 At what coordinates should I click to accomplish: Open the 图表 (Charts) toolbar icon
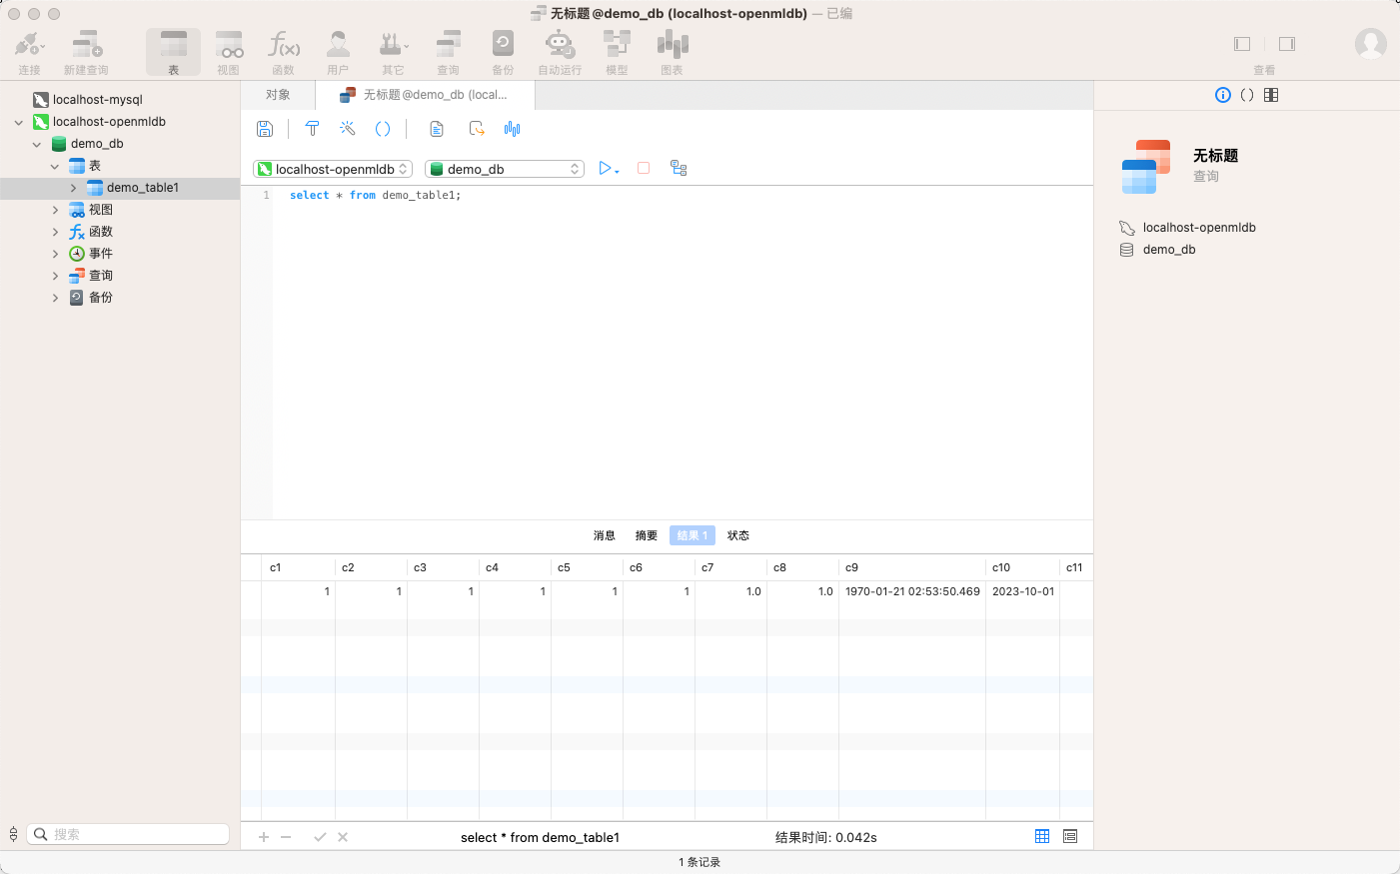pos(673,52)
